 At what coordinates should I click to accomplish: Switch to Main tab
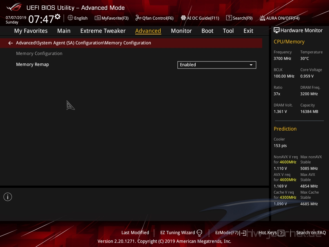[x=64, y=31]
